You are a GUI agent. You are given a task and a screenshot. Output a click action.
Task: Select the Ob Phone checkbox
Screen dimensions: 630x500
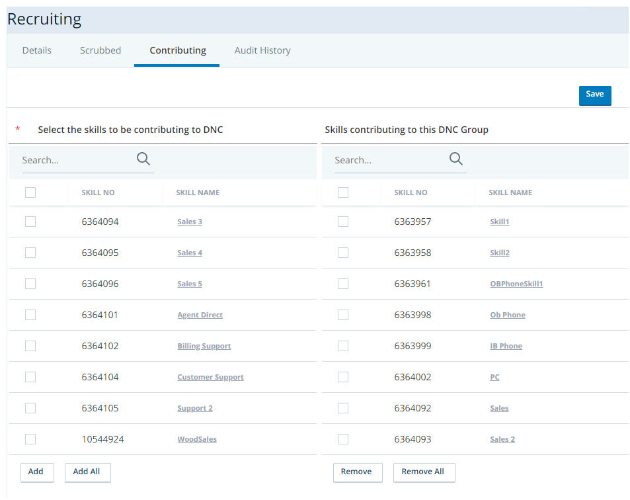(343, 315)
